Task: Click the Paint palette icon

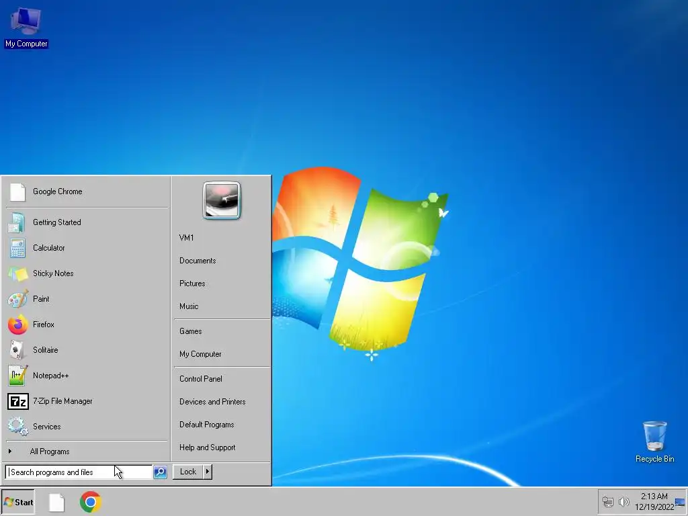Action: click(17, 299)
